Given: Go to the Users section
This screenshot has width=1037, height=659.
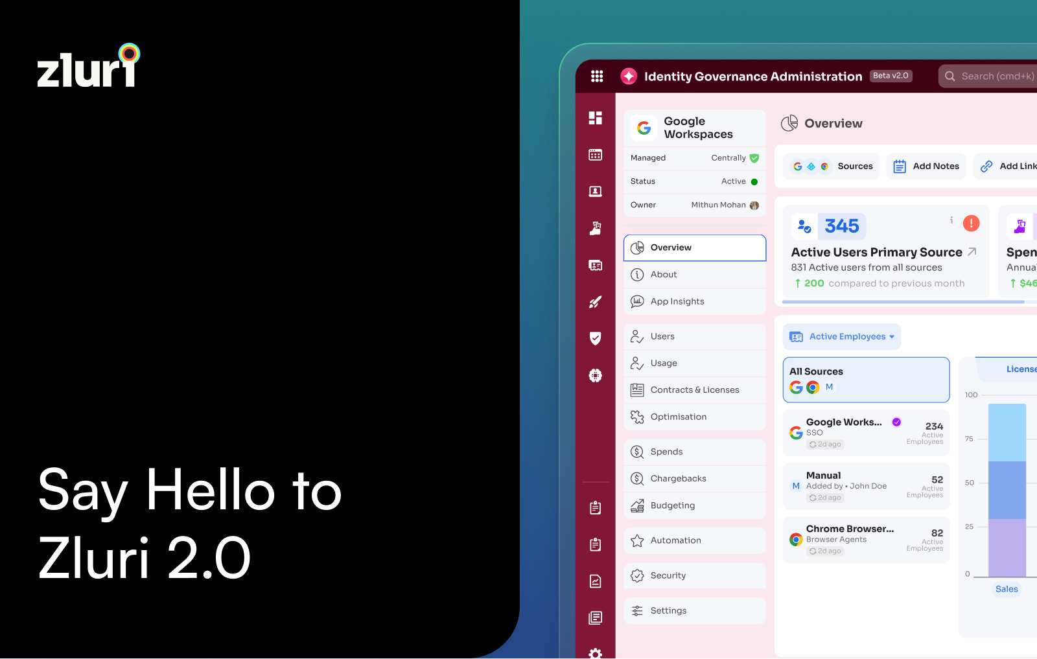Looking at the screenshot, I should (695, 336).
